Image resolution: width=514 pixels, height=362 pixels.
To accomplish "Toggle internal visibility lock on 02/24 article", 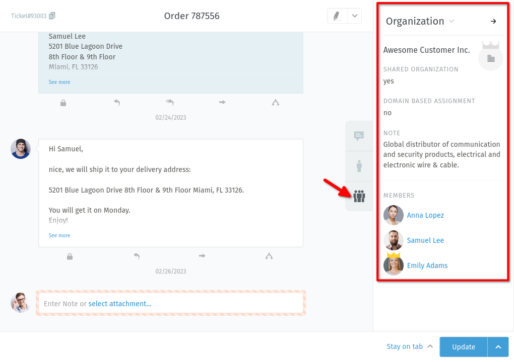I will click(63, 102).
